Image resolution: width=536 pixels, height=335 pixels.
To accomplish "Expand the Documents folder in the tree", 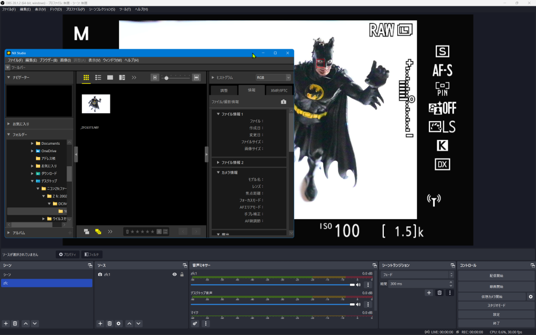I will click(32, 143).
